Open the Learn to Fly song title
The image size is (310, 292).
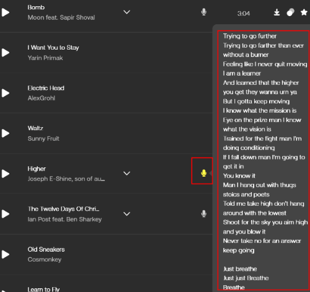[x=43, y=289]
